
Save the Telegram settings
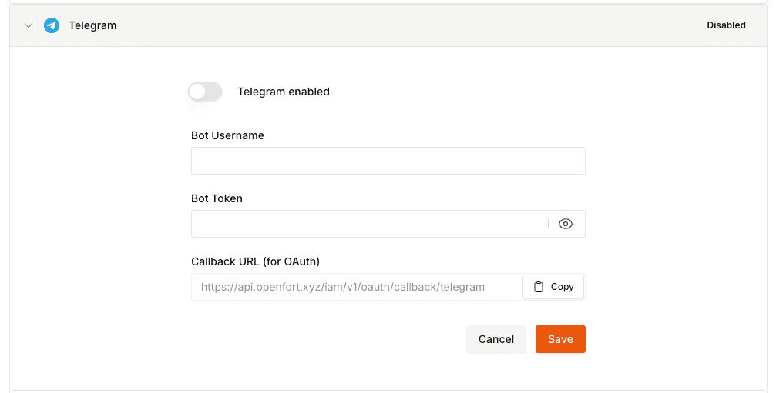560,339
